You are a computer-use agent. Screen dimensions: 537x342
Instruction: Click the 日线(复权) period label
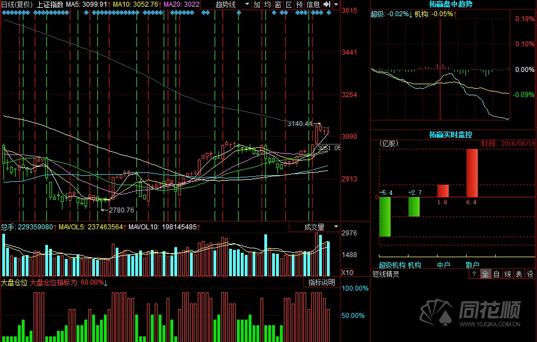pyautogui.click(x=16, y=4)
